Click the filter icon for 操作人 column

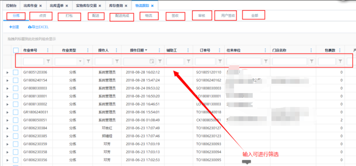point(117,62)
